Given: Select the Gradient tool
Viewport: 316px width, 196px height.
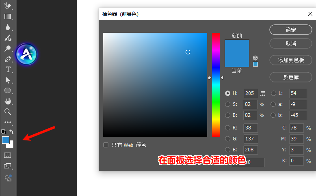Looking at the screenshot, I should coord(8,17).
